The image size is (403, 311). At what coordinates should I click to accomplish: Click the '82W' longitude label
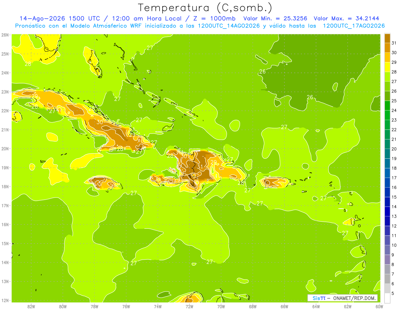pyautogui.click(x=31, y=306)
